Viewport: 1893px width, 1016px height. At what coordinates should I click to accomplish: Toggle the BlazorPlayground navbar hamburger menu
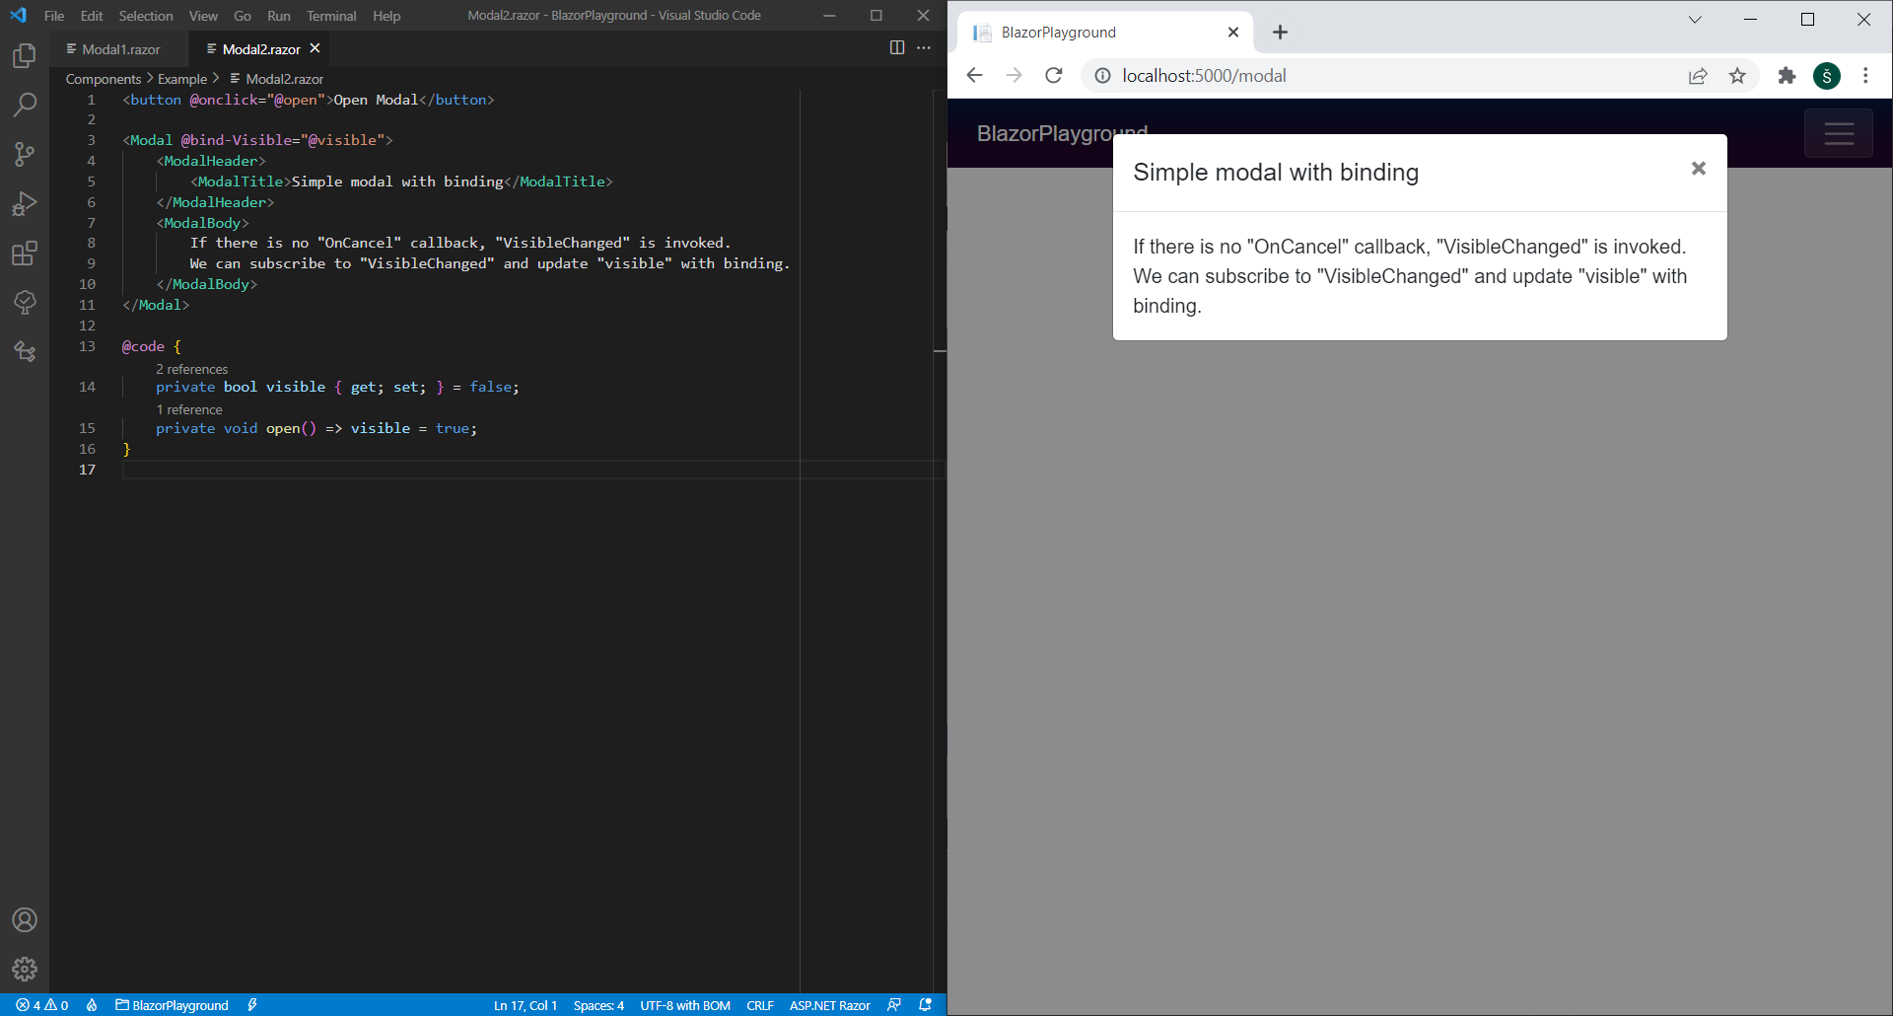[x=1839, y=134]
